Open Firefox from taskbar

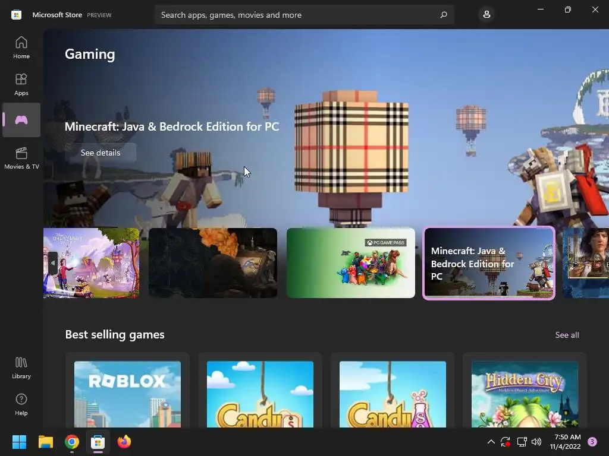(124, 442)
